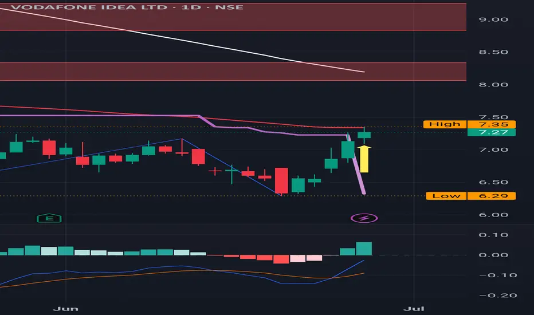Select the upper red resistance zone rectangle

point(233,17)
